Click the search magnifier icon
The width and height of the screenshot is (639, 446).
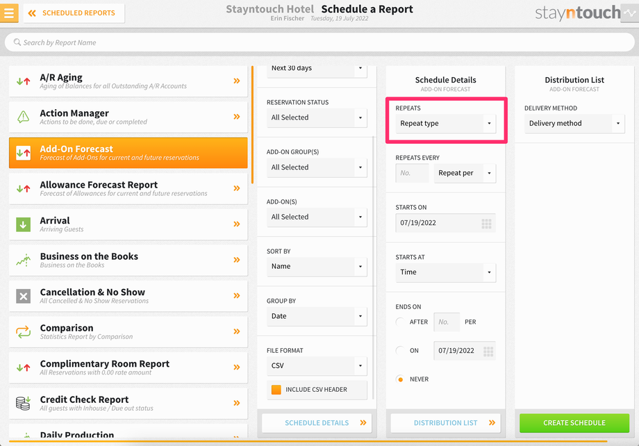click(x=17, y=42)
